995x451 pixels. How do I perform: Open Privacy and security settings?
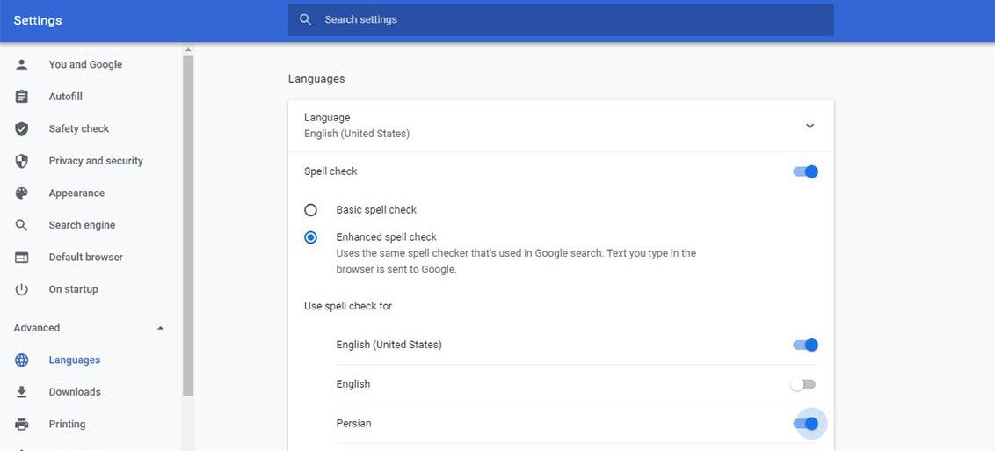[x=96, y=161]
